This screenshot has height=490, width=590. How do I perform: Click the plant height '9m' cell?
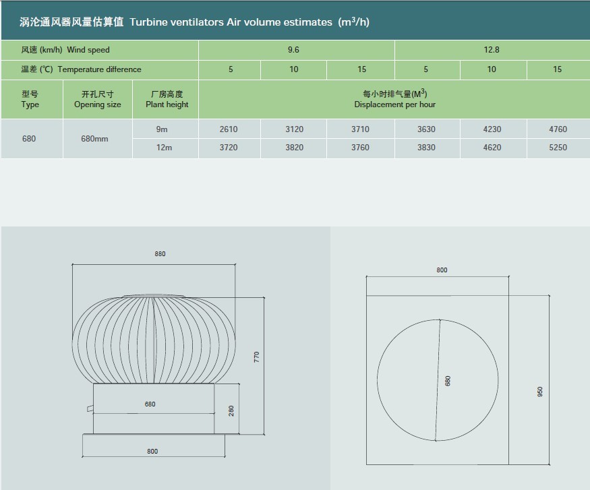click(x=162, y=129)
